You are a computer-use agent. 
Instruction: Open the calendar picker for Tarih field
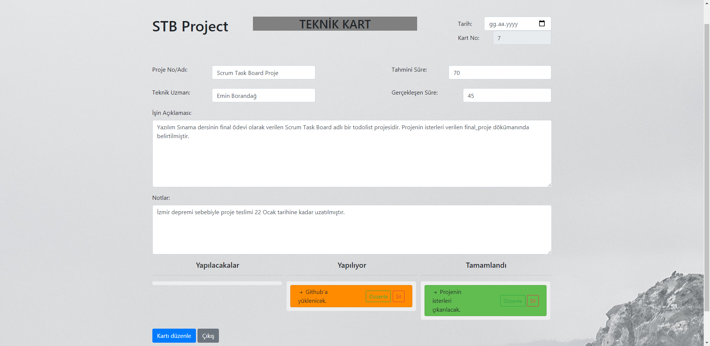coord(542,23)
